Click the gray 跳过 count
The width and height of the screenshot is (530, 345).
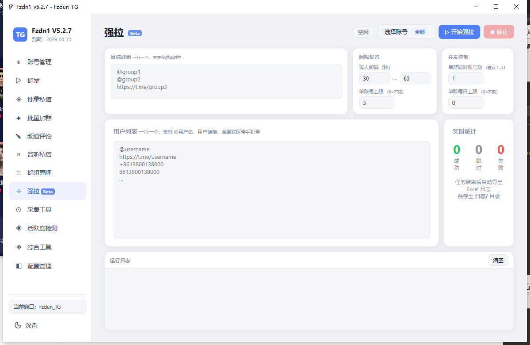pos(479,149)
